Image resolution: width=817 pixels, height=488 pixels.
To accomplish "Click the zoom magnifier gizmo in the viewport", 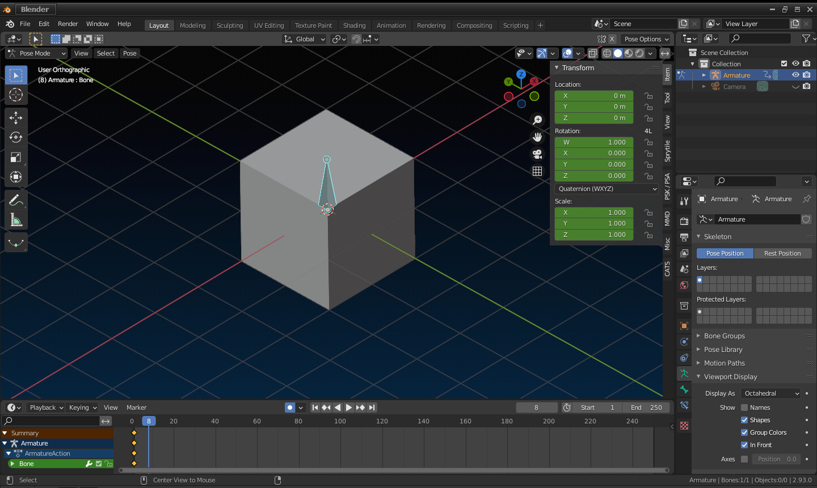I will (537, 120).
